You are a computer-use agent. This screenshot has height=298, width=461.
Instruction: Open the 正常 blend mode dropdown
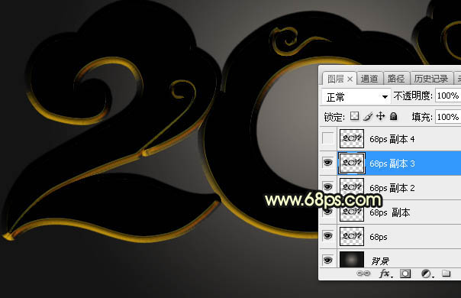(356, 96)
